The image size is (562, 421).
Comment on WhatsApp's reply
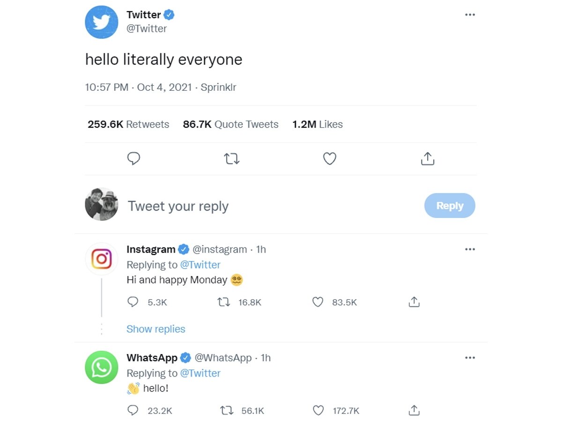pyautogui.click(x=133, y=411)
